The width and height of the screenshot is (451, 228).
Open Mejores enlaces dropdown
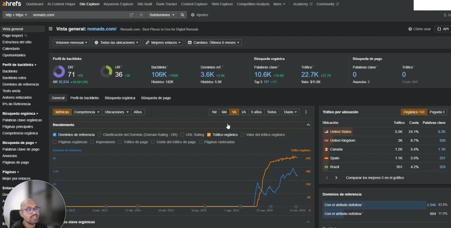click(x=163, y=43)
